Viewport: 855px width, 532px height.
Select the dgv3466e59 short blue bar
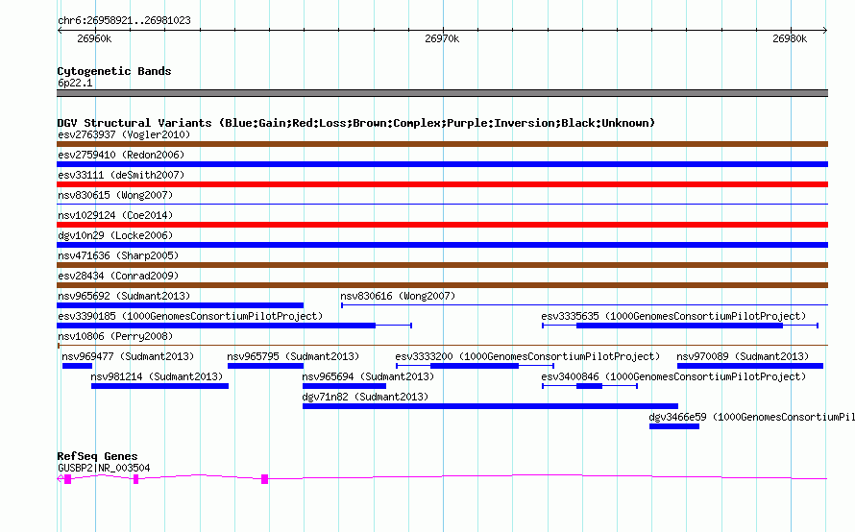(674, 426)
